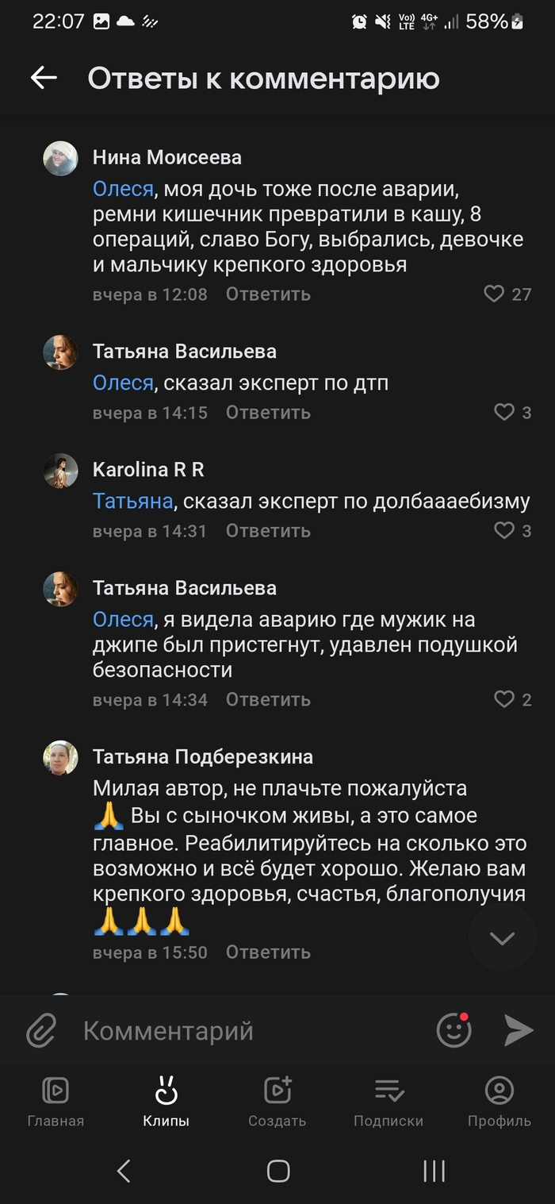Like Нина Моисеева's comment
This screenshot has width=555, height=1204.
[x=494, y=294]
